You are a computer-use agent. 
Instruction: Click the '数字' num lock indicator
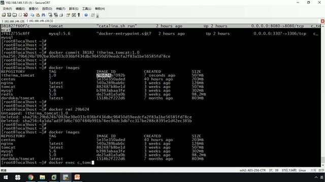click(321, 170)
